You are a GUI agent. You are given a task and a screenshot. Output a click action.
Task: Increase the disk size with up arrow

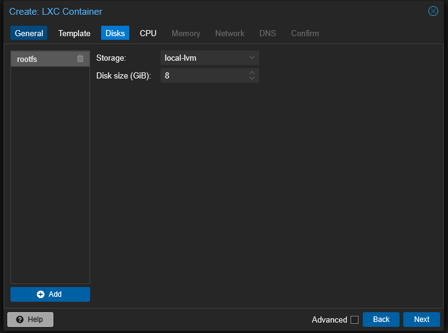(252, 72)
